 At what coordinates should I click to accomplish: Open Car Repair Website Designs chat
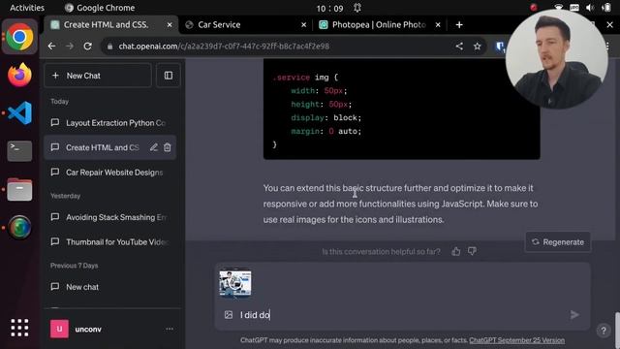pos(109,173)
